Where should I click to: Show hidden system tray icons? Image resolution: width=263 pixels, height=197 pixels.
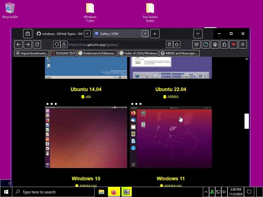click(x=206, y=192)
